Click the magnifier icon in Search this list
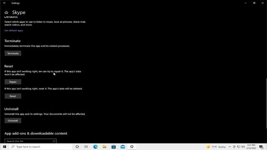 coord(54,141)
